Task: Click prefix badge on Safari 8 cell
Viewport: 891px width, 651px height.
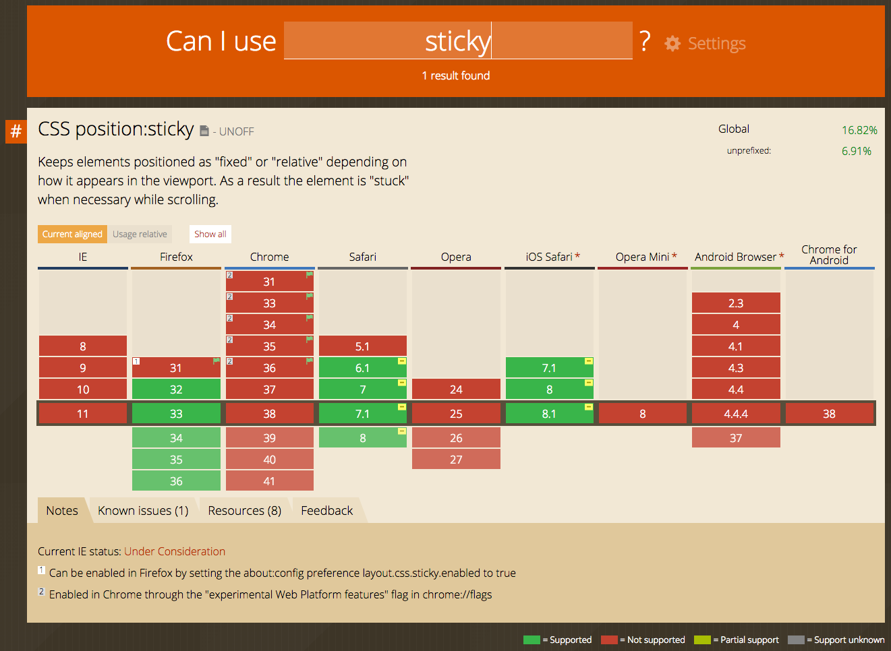Action: [x=402, y=431]
